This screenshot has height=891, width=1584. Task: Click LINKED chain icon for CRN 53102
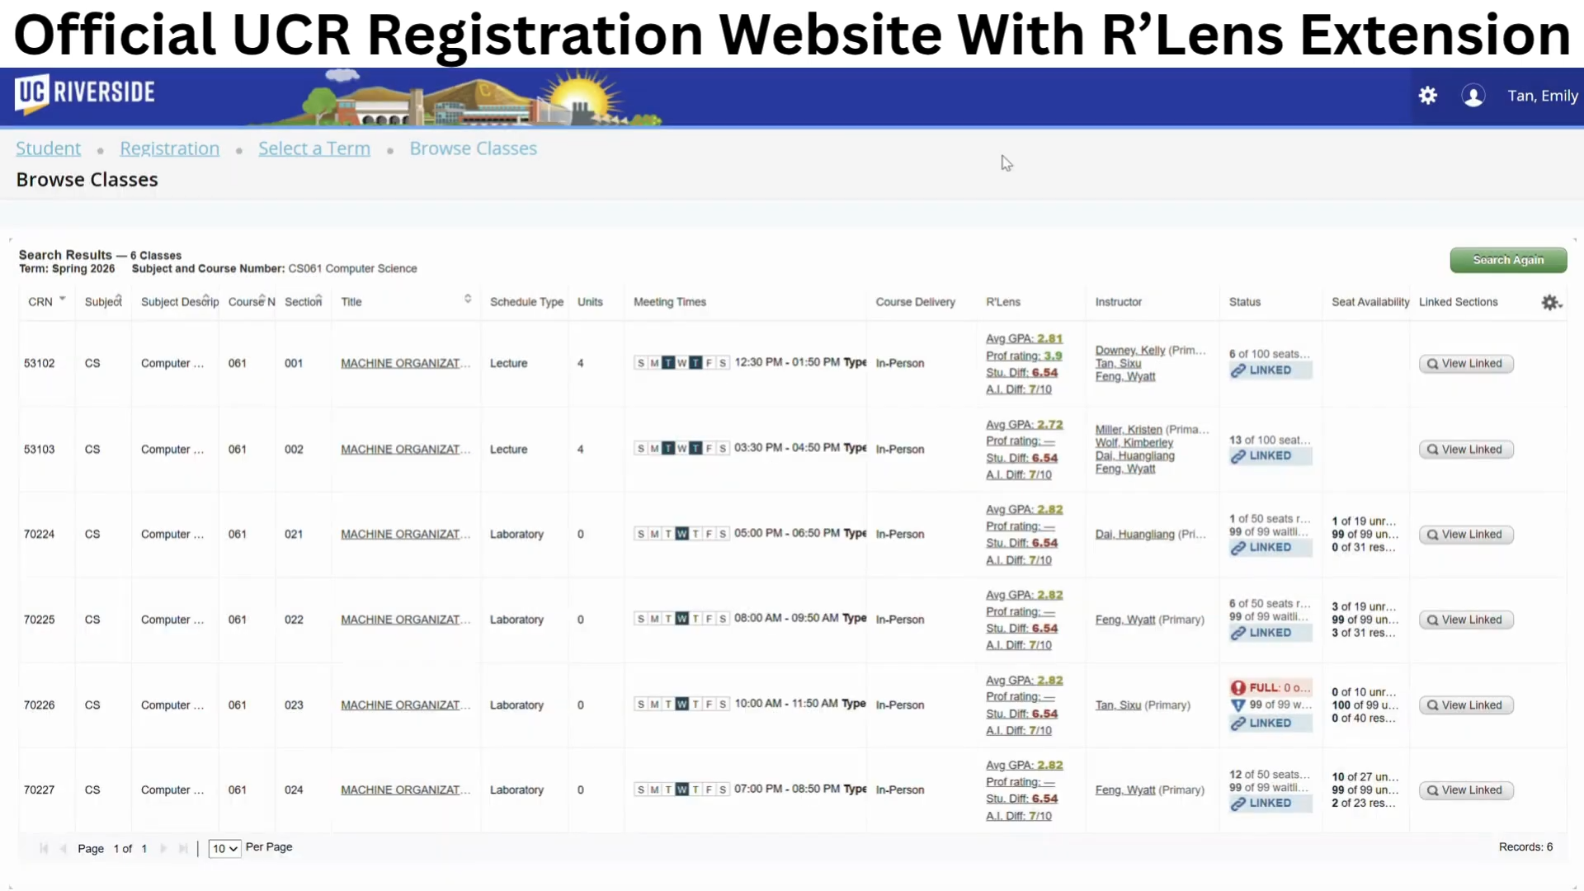tap(1238, 370)
